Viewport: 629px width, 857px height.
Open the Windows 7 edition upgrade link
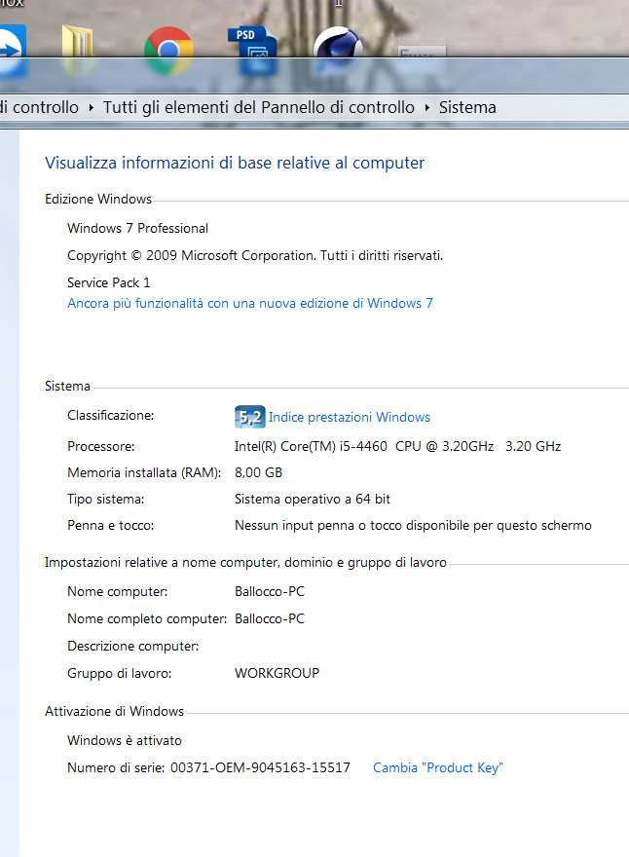(x=249, y=303)
